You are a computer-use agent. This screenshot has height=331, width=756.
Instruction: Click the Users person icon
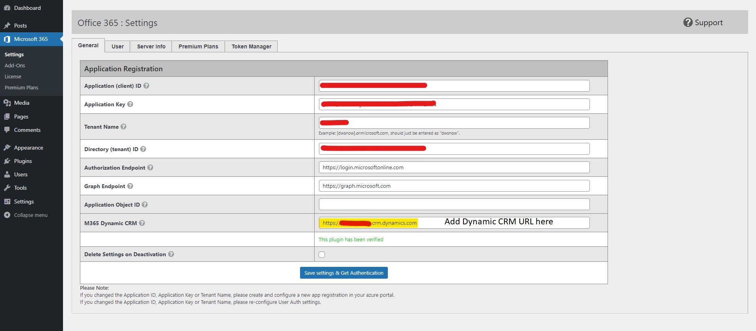pos(7,174)
